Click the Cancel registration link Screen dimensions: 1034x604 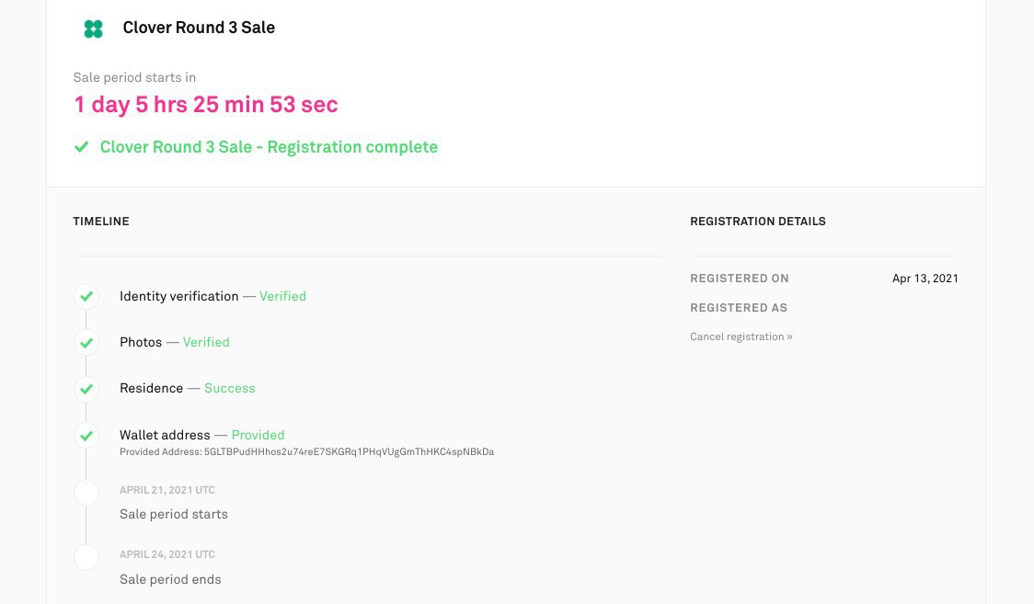coord(741,336)
